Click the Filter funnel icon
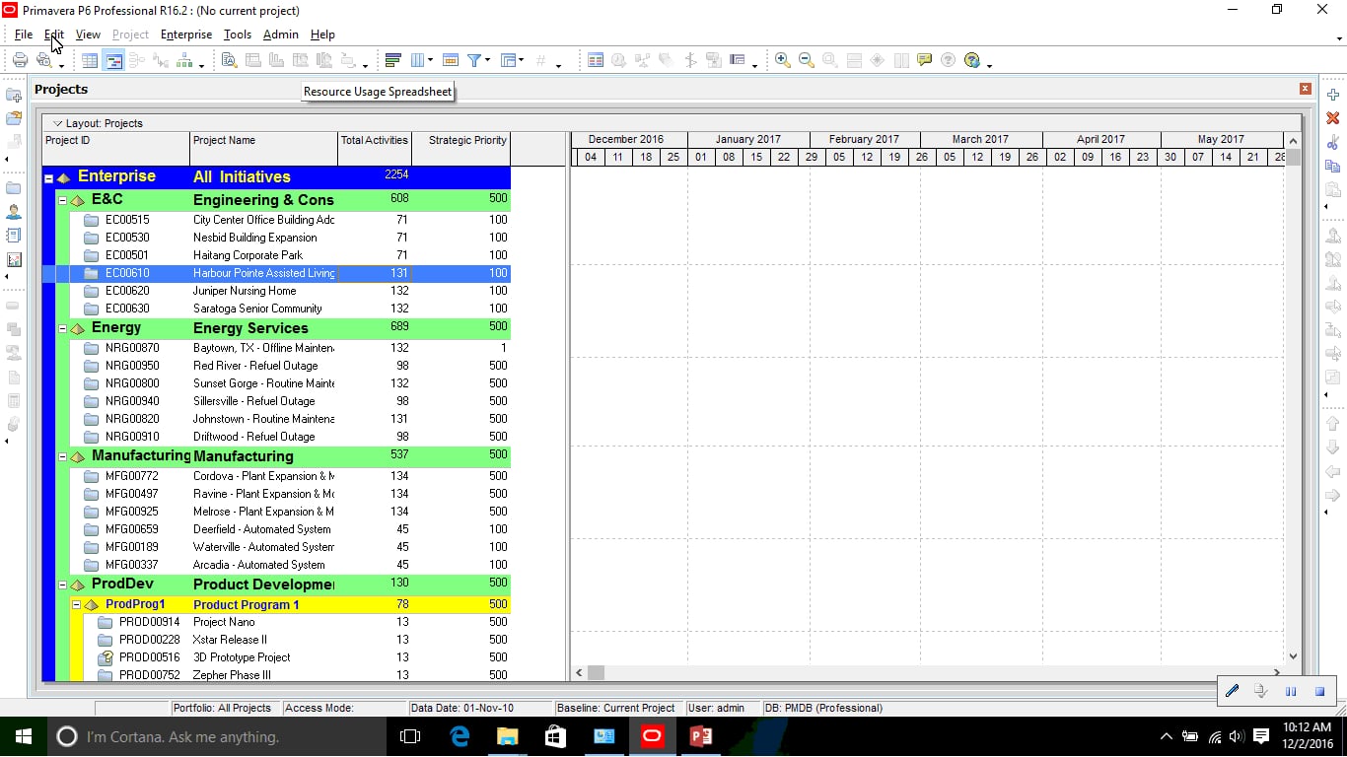The image size is (1347, 757). (474, 60)
